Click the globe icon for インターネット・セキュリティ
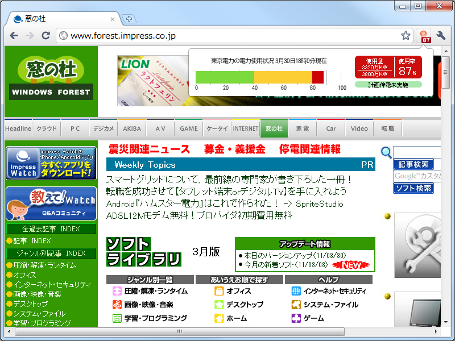Image resolution: width=455 pixels, height=341 pixels. [x=296, y=290]
